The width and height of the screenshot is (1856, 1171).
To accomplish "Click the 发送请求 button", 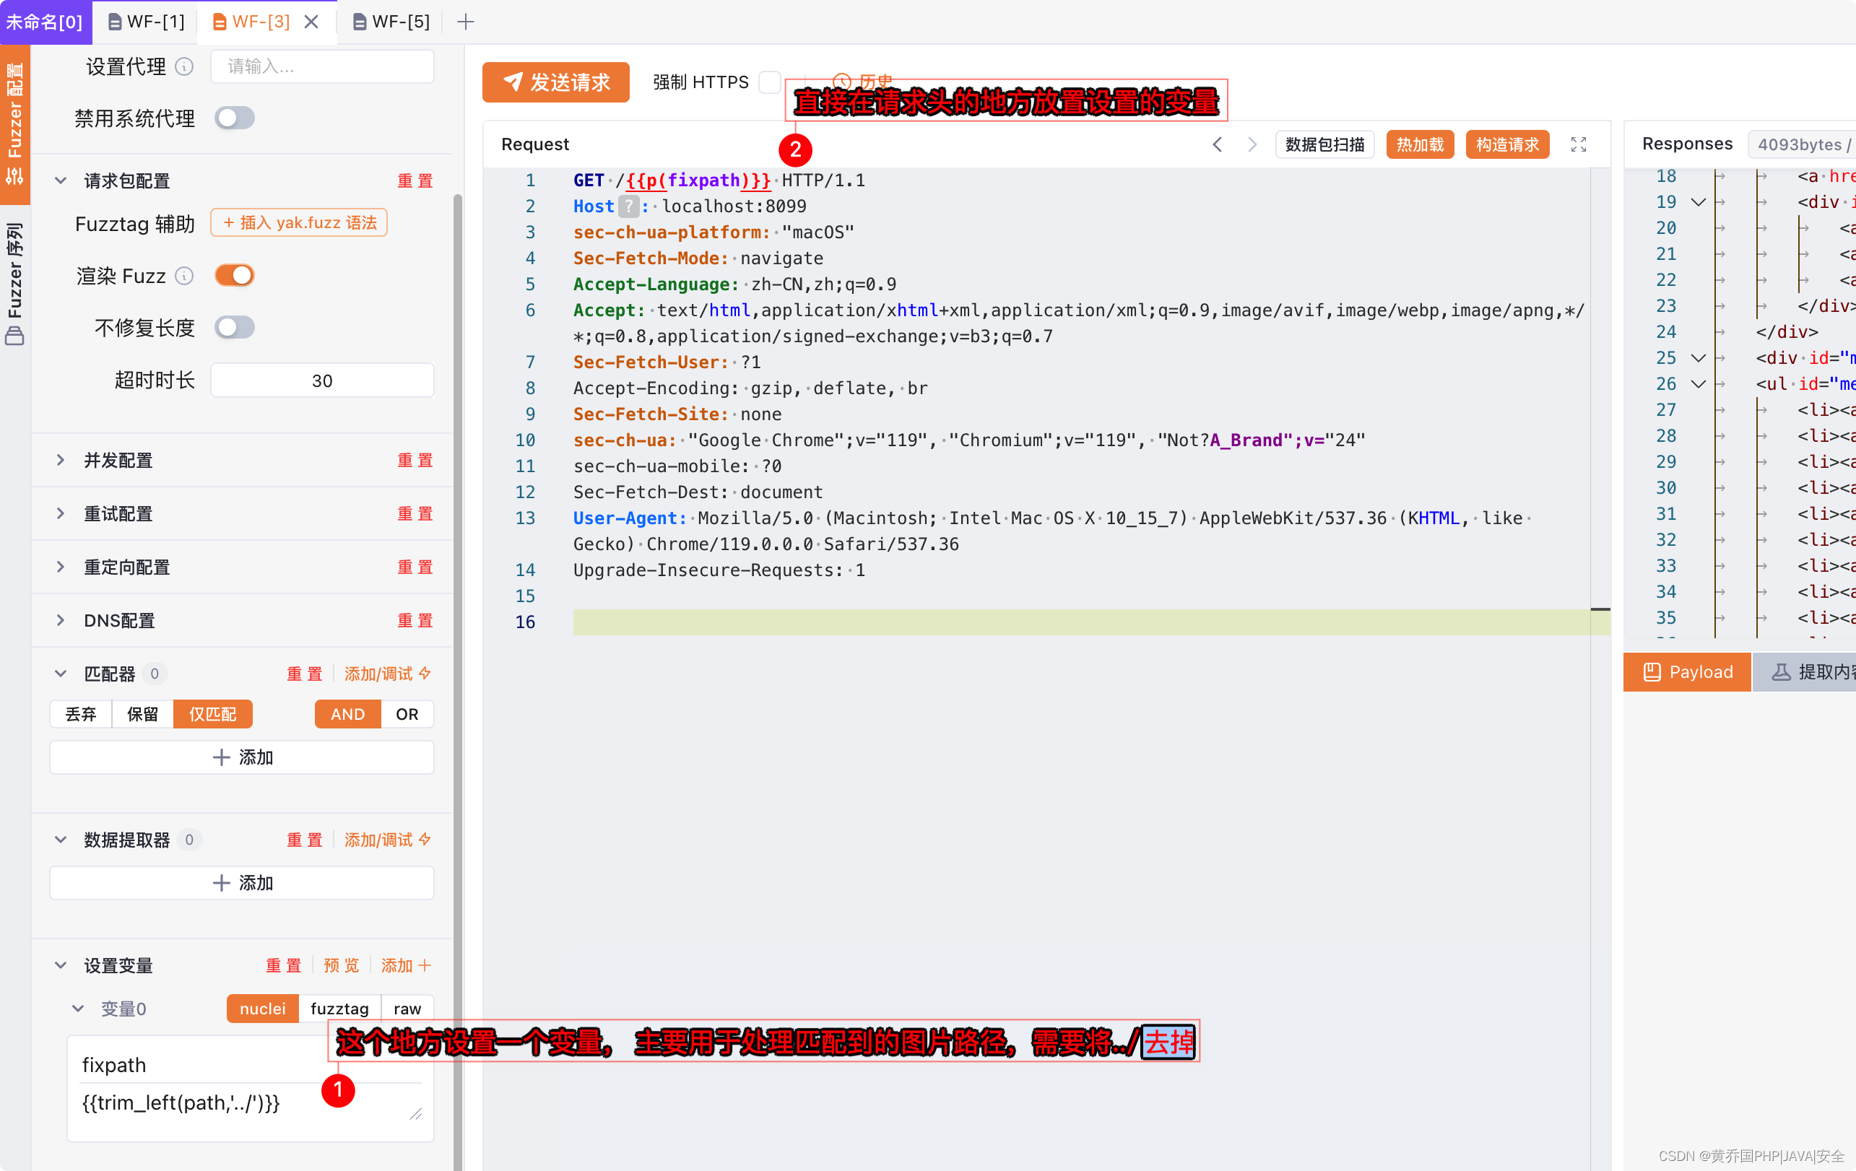I will coord(556,82).
